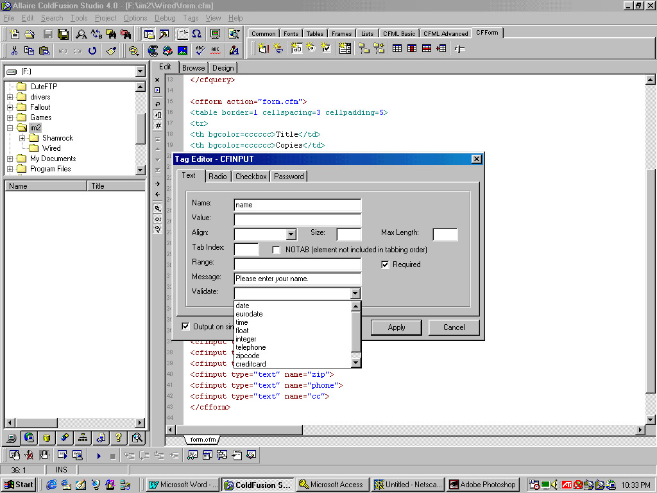
Task: Click the first CFGrid table icon
Action: (x=397, y=48)
